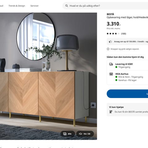148x148 pixels.
Task: Open the Vis i 3D viewer
Action: (85, 134)
